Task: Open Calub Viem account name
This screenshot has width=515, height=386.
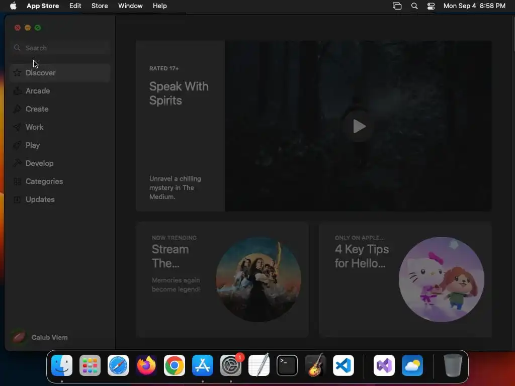Action: point(50,337)
